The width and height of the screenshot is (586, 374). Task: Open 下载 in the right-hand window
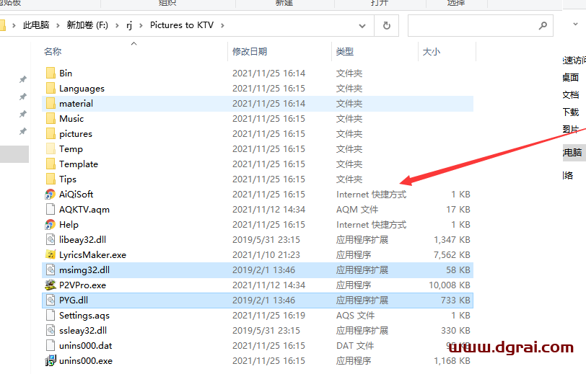(x=571, y=112)
